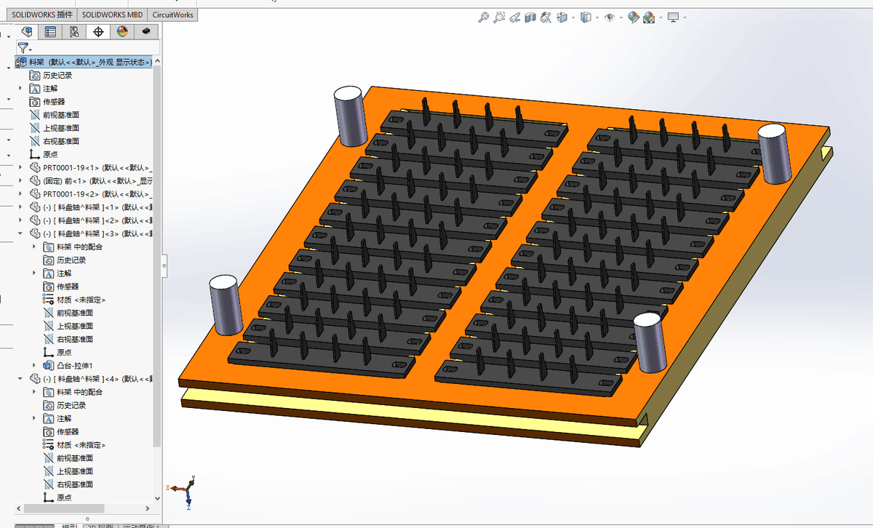Expand 料架 中的配合 under component <3>
This screenshot has width=873, height=528.
pos(34,247)
